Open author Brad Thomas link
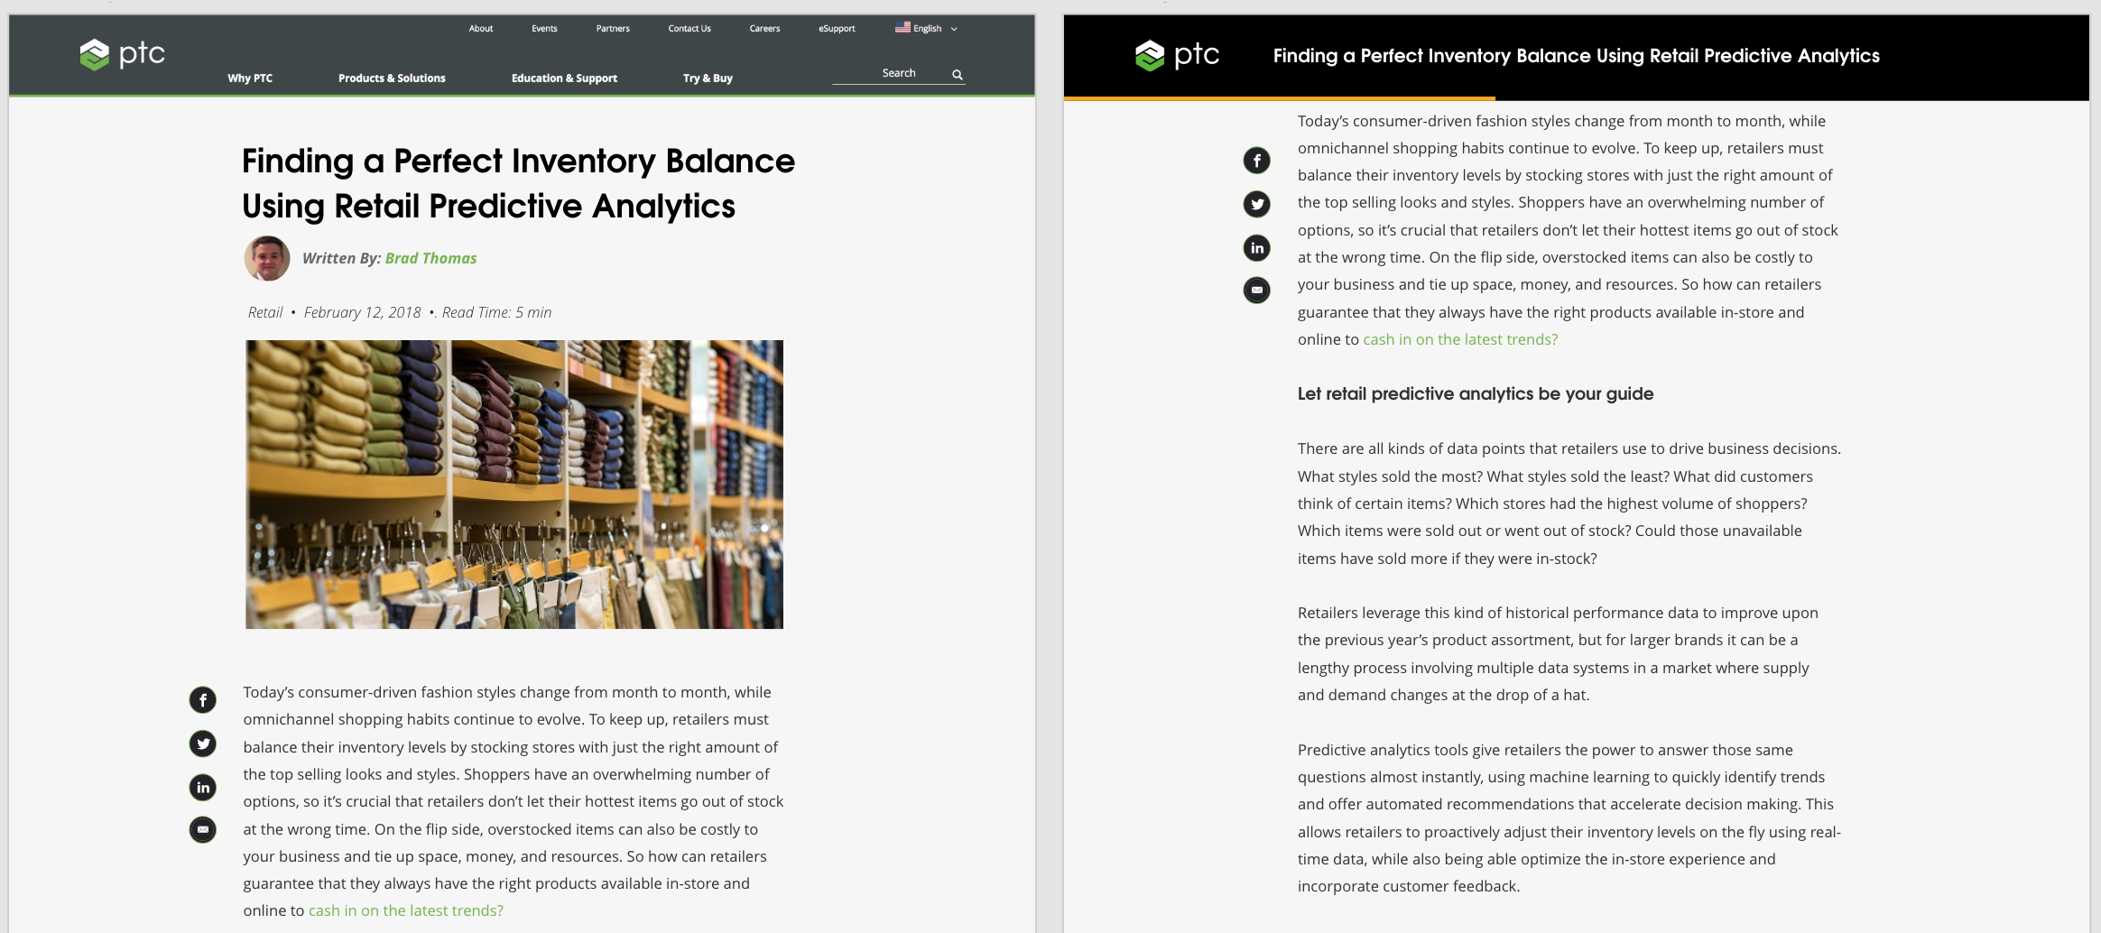 click(x=430, y=258)
